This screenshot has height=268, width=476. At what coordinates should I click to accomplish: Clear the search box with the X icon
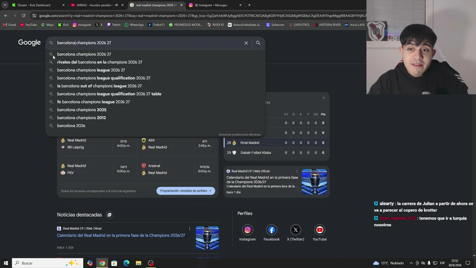246,43
